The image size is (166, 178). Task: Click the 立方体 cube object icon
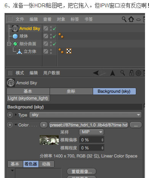(19, 52)
